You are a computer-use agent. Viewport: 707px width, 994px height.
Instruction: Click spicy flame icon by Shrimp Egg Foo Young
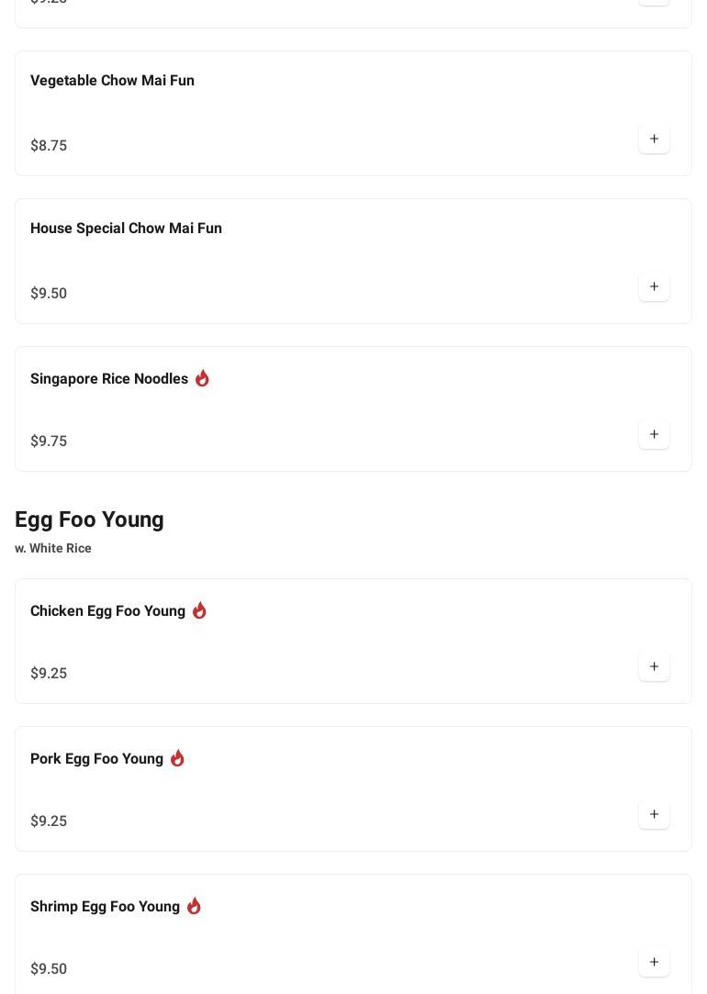(194, 906)
